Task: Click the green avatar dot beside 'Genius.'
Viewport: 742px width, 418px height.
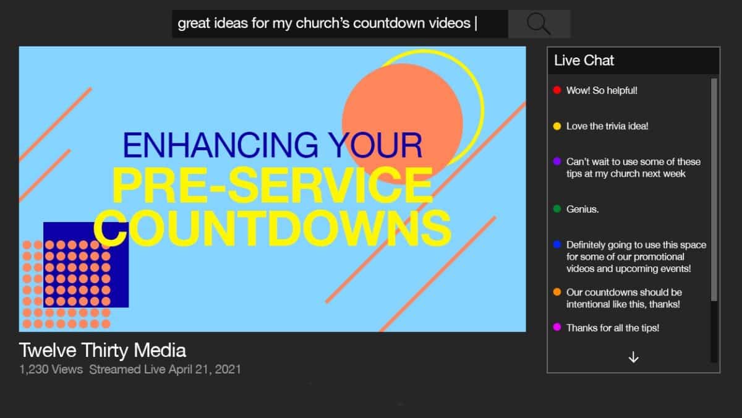Action: (x=557, y=209)
